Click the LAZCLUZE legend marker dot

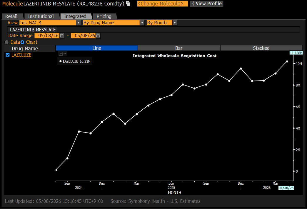coord(61,61)
